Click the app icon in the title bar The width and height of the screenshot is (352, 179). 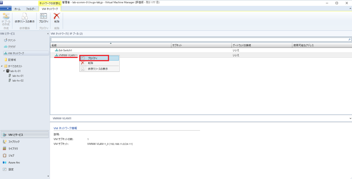click(2, 2)
